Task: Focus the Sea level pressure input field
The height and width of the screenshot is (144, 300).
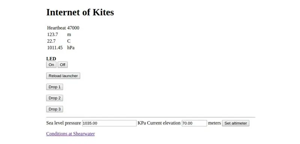Action: (x=109, y=123)
